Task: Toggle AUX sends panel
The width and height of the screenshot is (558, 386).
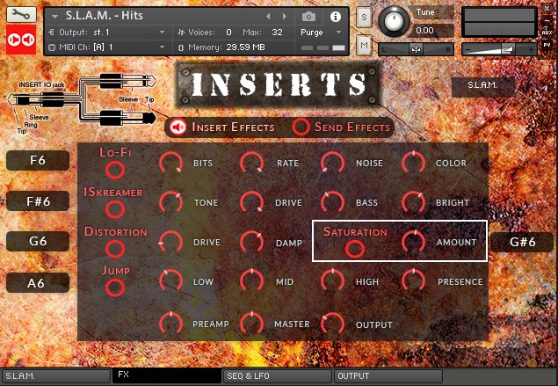Action: click(547, 33)
